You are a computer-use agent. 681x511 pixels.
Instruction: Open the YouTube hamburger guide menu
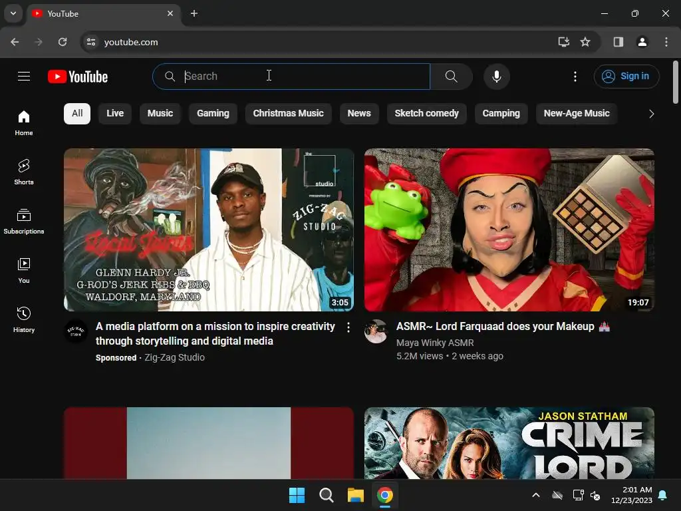click(24, 77)
